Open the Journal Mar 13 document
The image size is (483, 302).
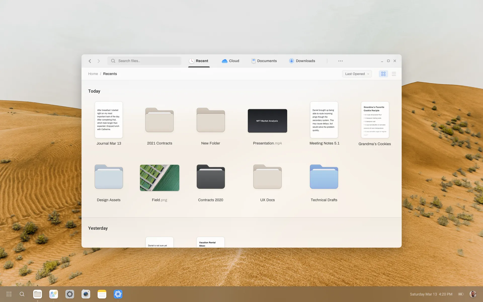[109, 120]
